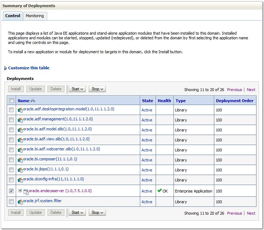The height and width of the screenshot is (230, 264).
Task: Click the Name column sort arrow icon
Action: (x=33, y=101)
